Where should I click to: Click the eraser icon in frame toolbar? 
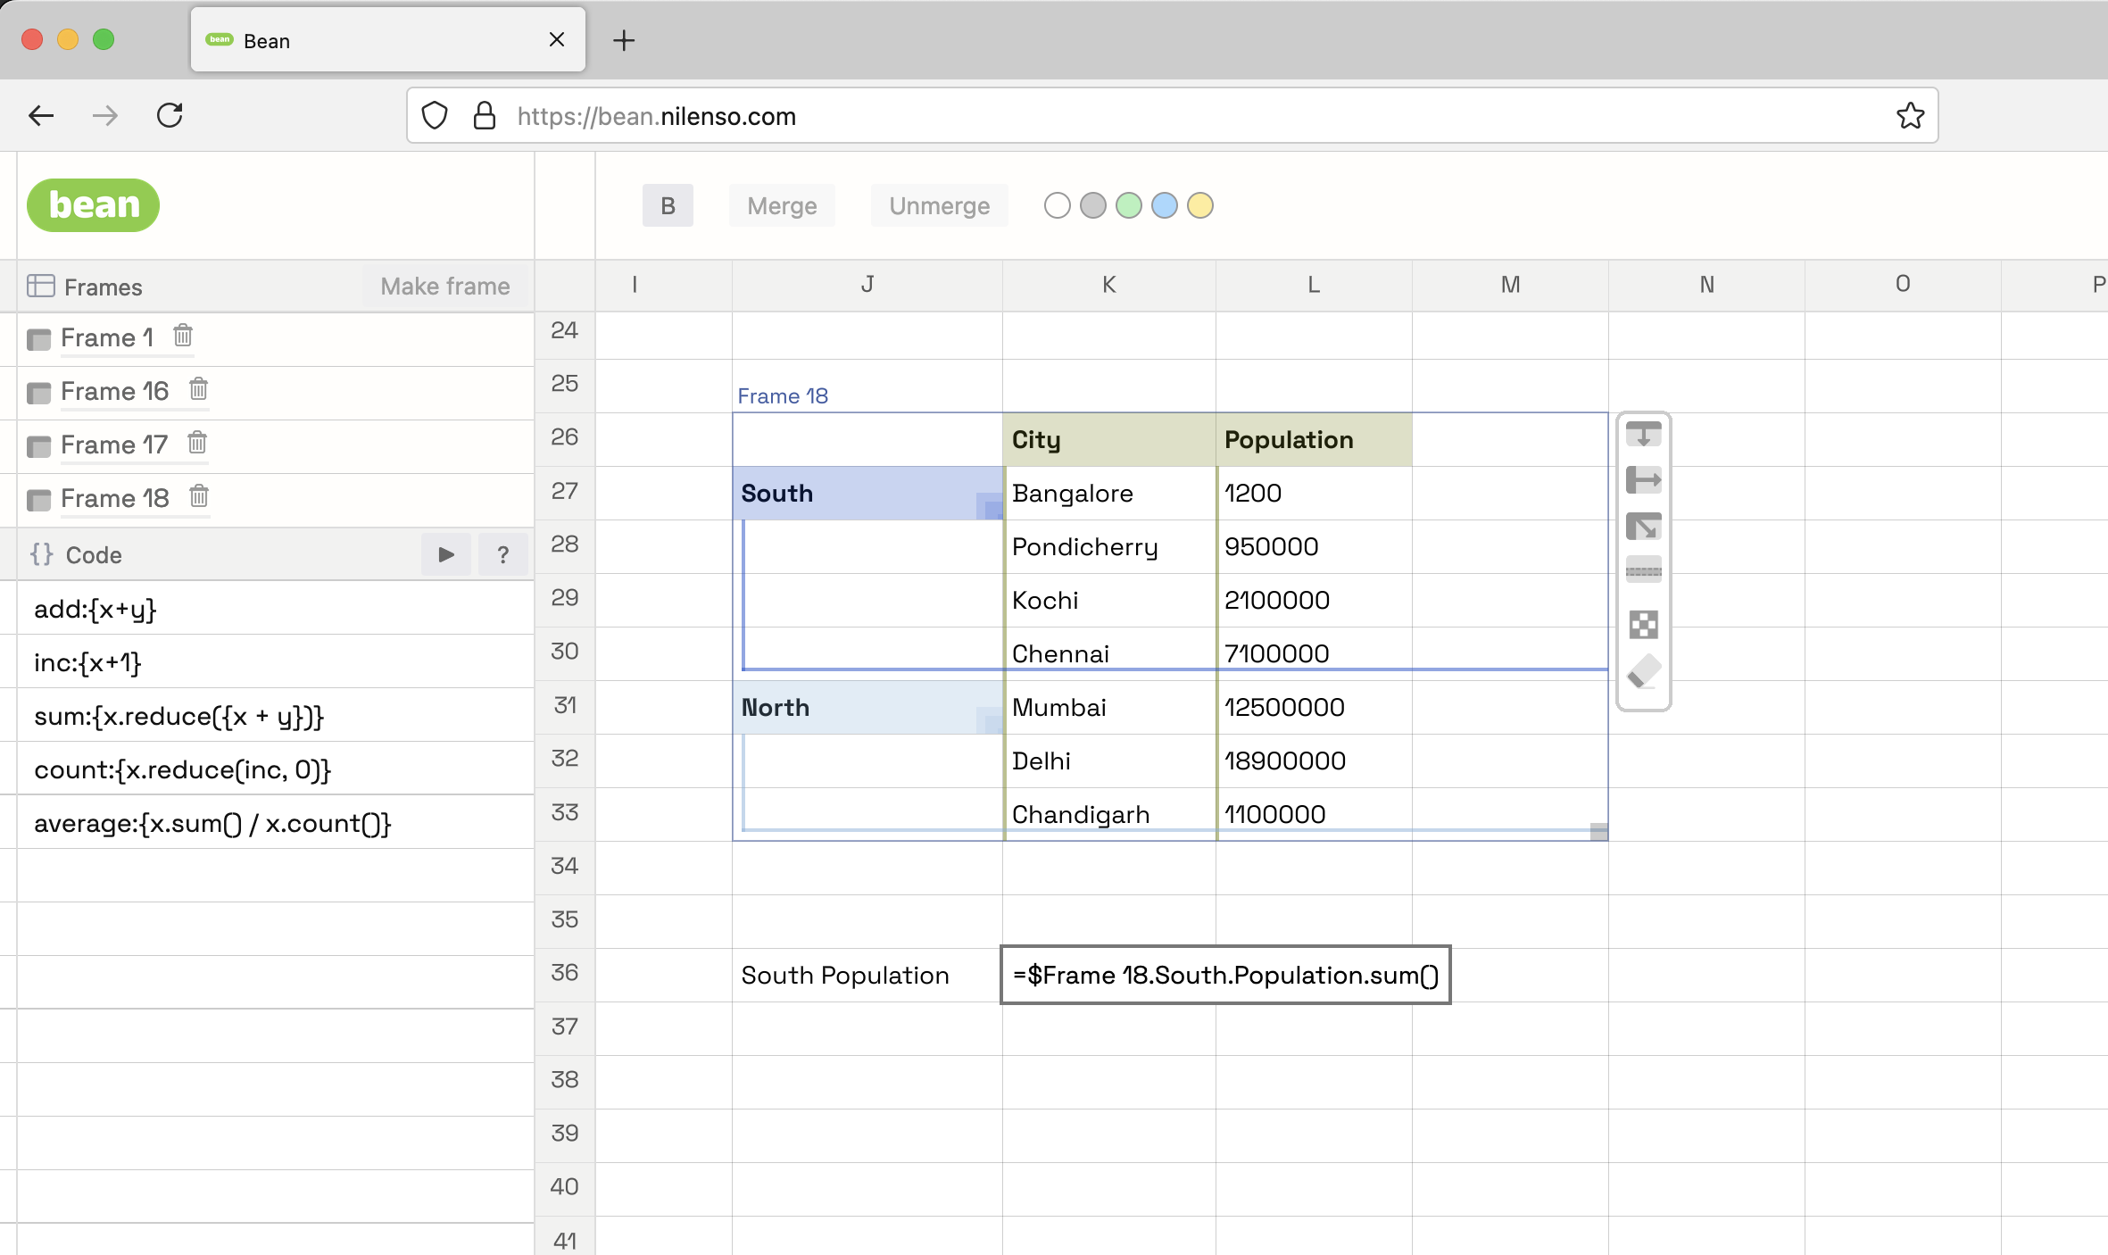tap(1643, 671)
